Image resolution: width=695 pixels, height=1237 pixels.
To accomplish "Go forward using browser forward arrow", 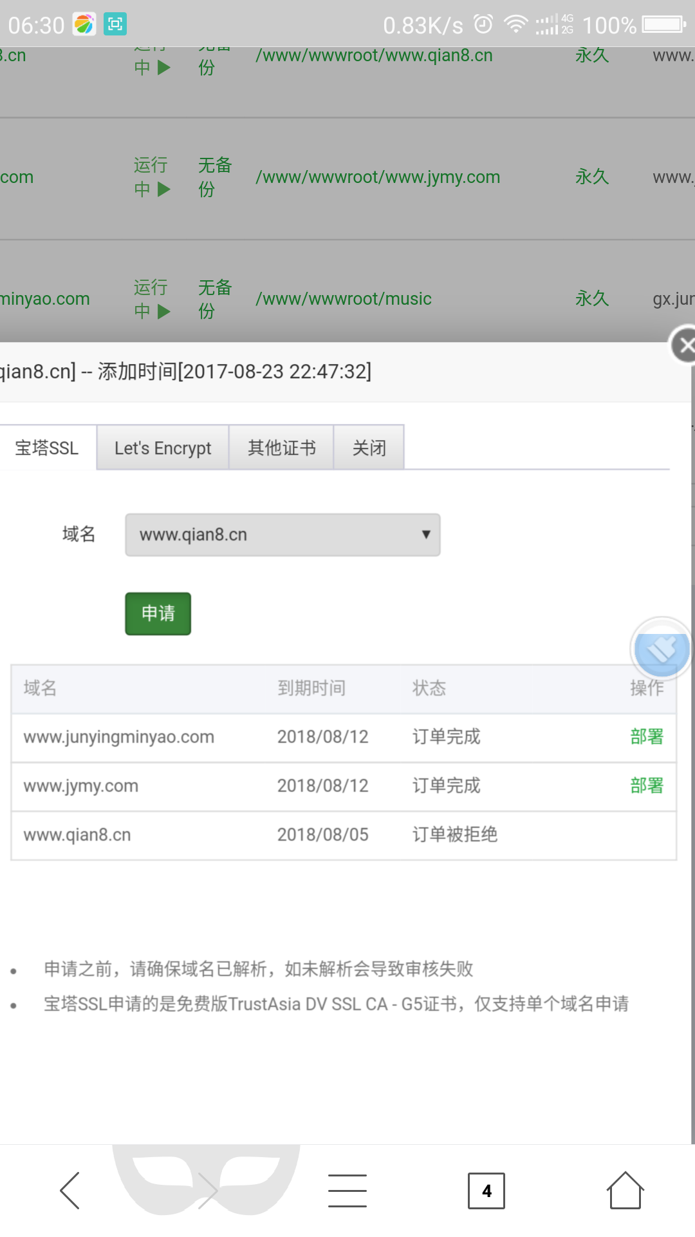I will click(207, 1190).
